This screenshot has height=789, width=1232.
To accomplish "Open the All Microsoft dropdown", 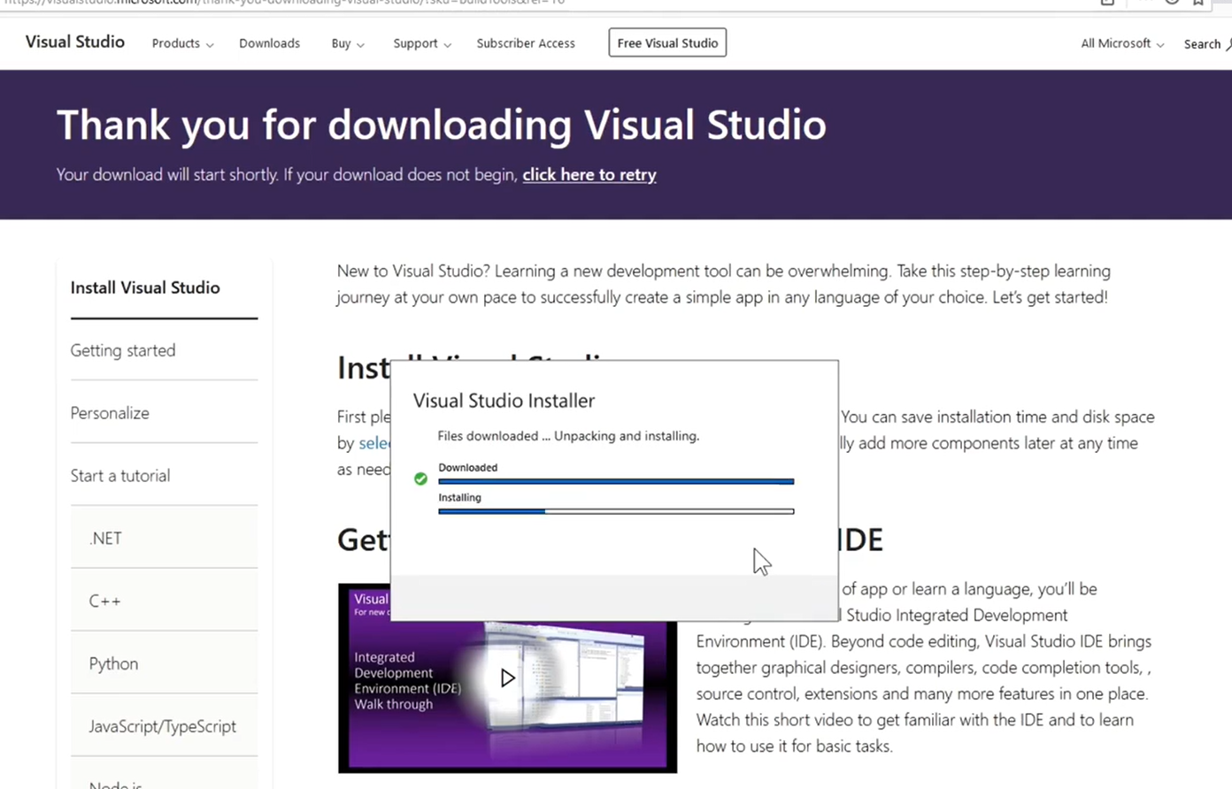I will click(x=1121, y=43).
